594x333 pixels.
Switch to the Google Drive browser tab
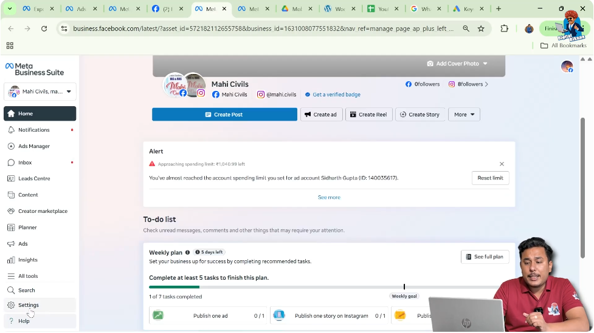pos(295,8)
